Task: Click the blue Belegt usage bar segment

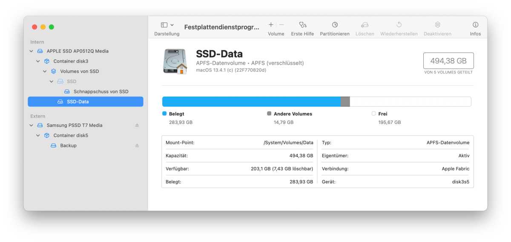Action: point(252,101)
